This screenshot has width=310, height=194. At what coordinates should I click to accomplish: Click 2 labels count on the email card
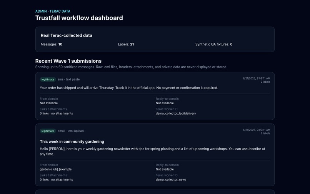(x=265, y=134)
